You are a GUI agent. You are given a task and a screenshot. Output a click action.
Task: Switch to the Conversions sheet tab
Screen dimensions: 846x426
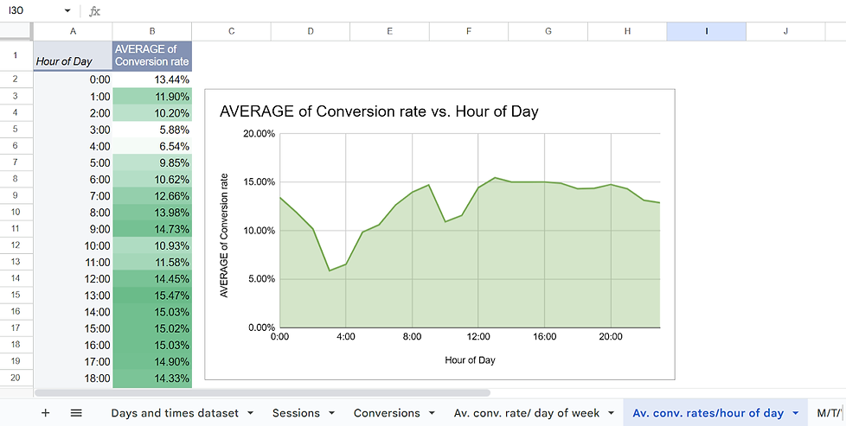[x=387, y=413]
